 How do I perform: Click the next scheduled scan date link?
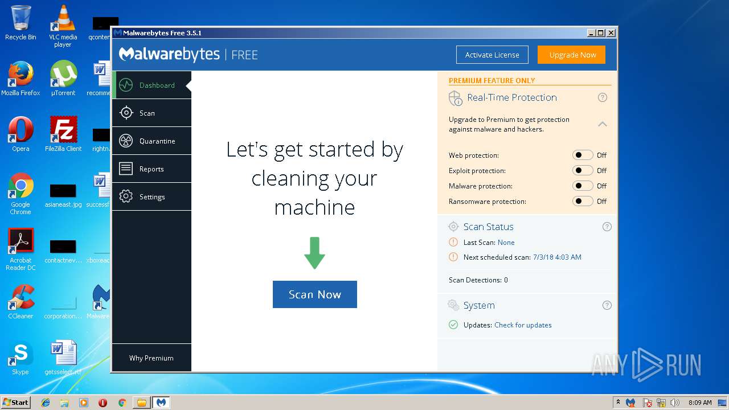tap(557, 257)
